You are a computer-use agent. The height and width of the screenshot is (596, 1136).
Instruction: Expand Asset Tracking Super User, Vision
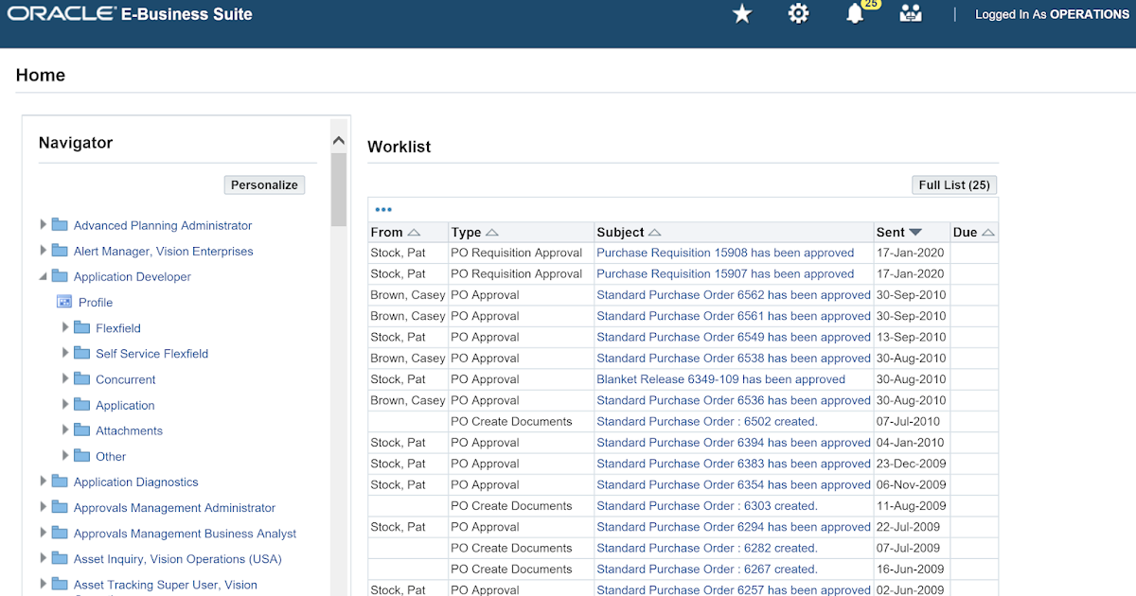click(43, 585)
